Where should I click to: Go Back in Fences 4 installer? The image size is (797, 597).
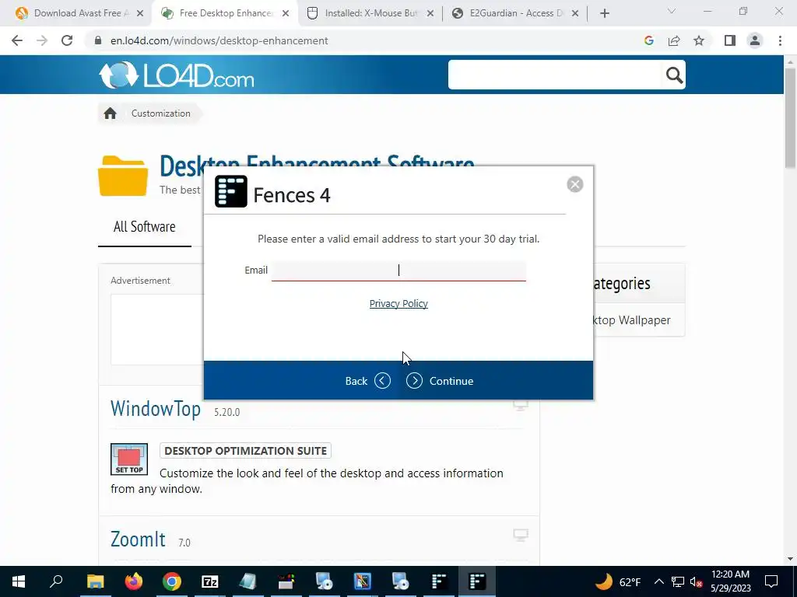pos(367,381)
